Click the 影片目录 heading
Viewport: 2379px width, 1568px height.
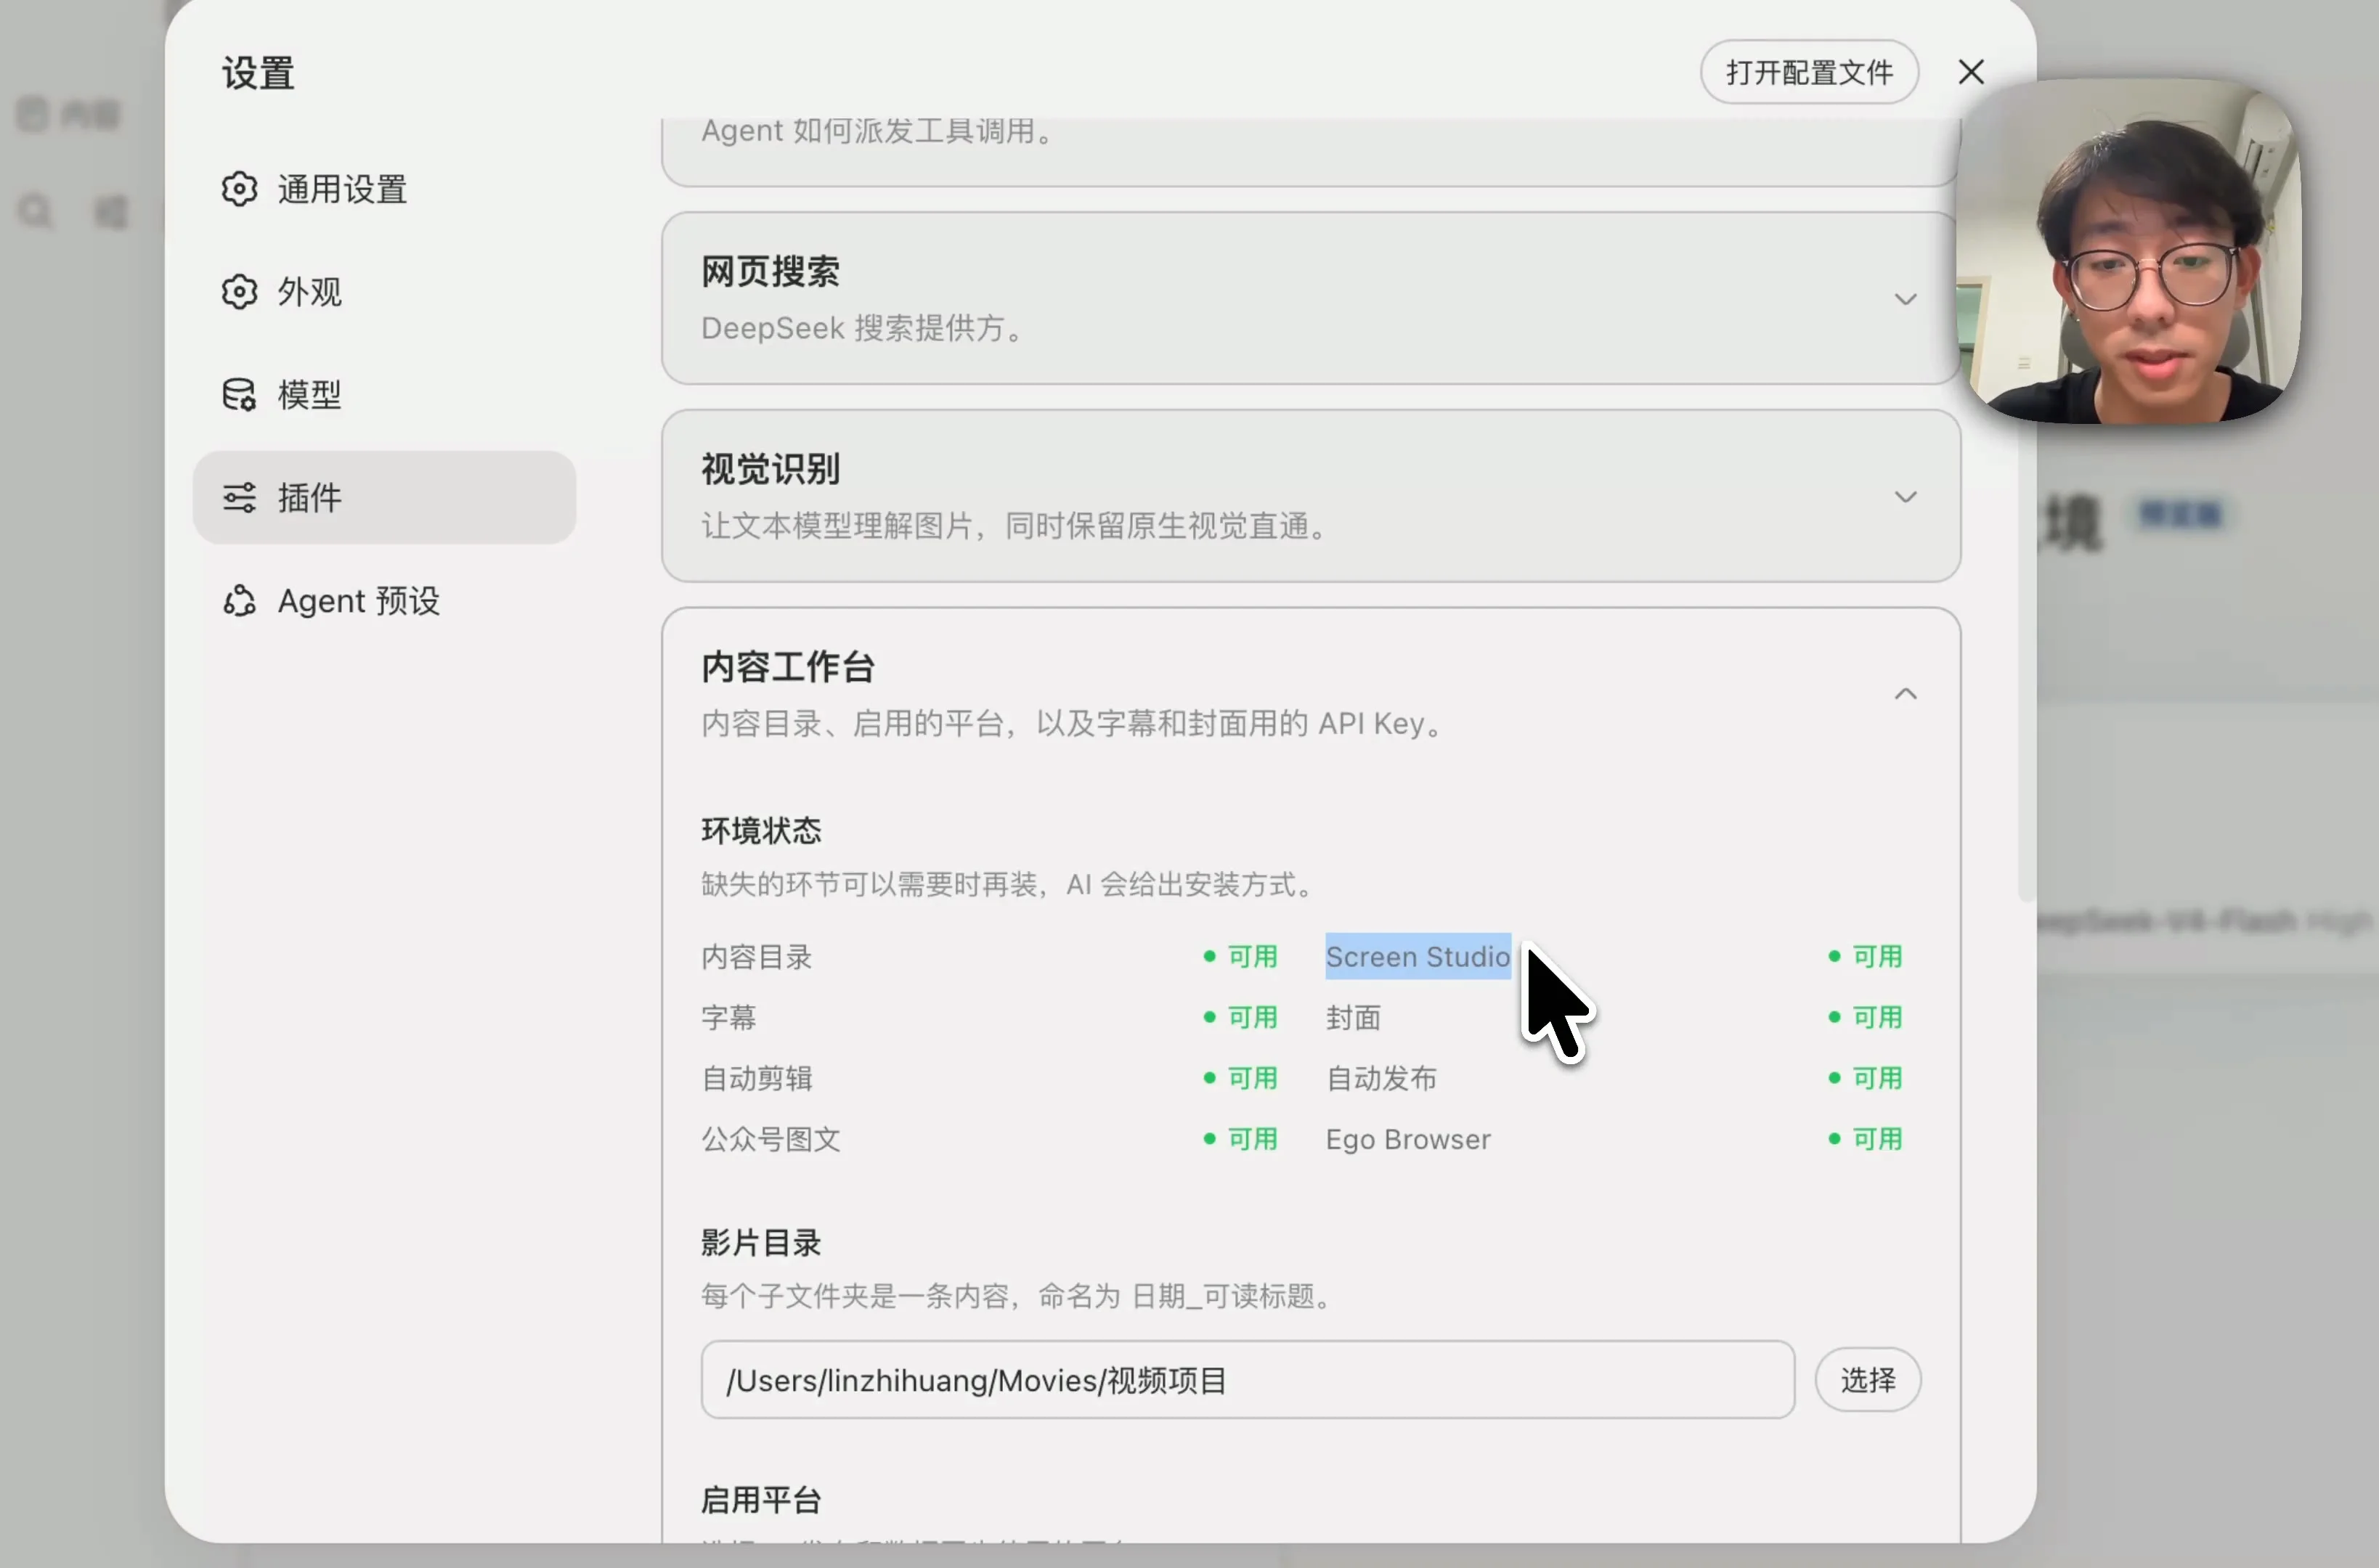pyautogui.click(x=760, y=1243)
